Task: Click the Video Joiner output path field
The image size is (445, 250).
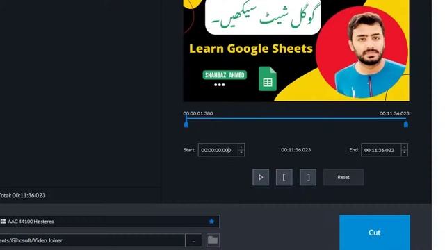Action: coord(92,240)
